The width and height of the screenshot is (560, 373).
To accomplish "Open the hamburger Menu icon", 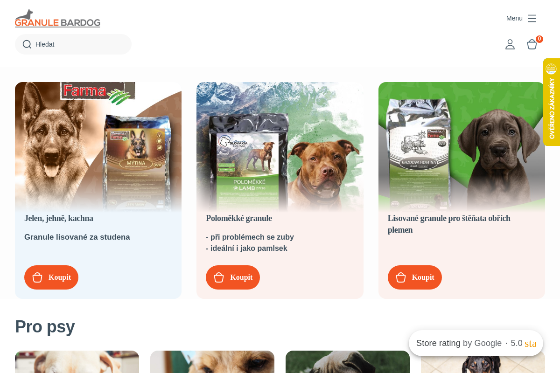I will [x=532, y=18].
